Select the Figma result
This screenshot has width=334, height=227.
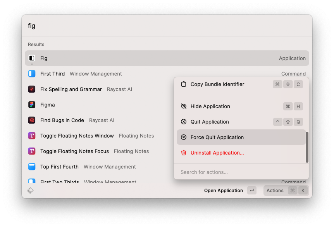99,105
